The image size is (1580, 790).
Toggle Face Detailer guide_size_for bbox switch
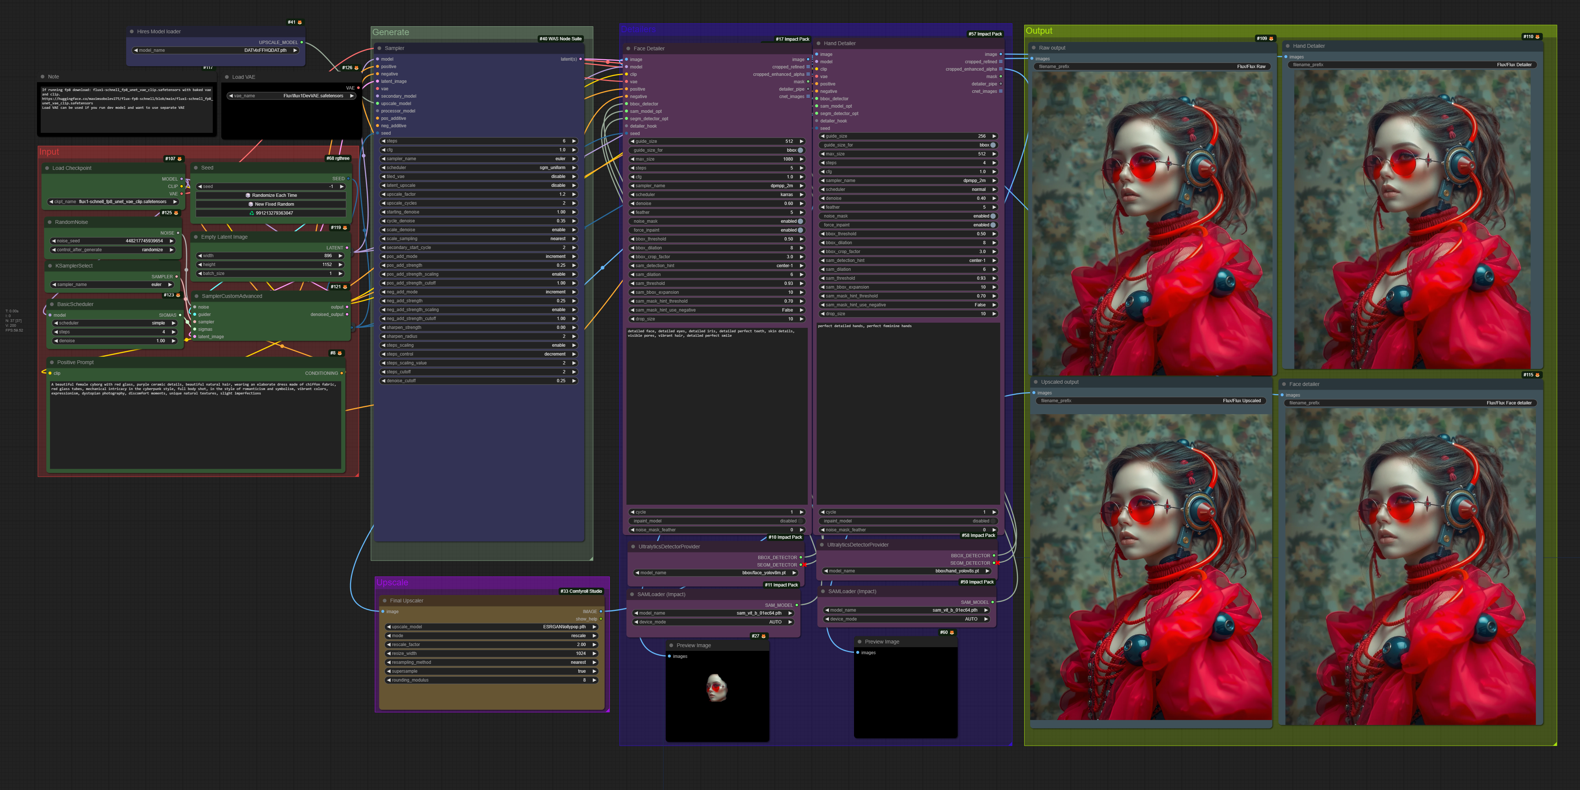(800, 150)
